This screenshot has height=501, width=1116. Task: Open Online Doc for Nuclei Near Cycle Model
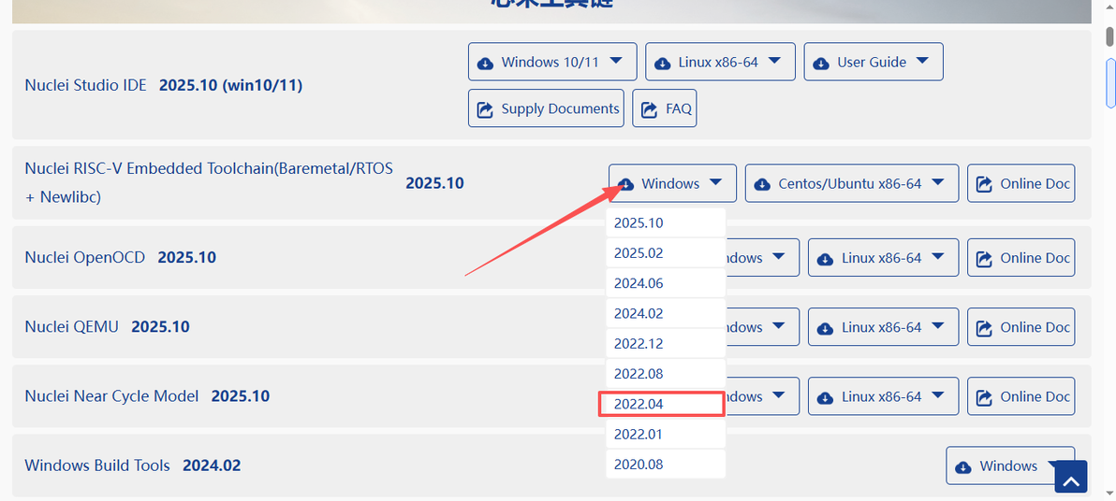pos(1021,396)
